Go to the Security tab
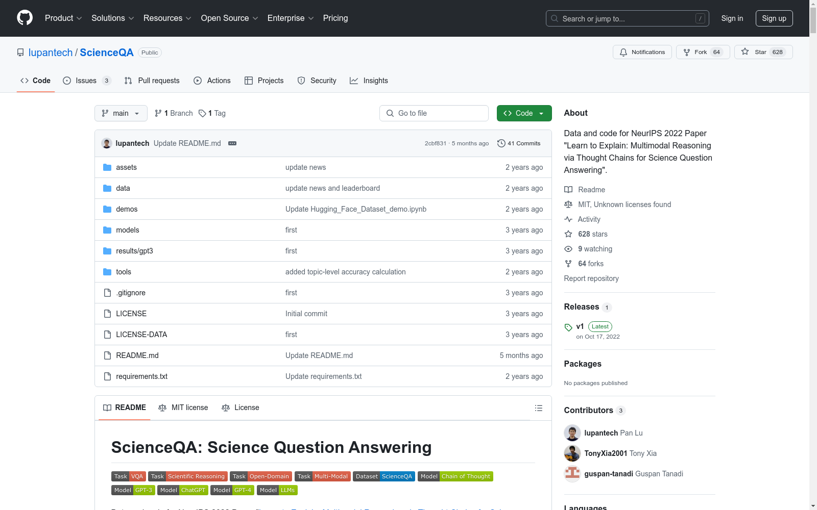The image size is (817, 510). [x=317, y=81]
